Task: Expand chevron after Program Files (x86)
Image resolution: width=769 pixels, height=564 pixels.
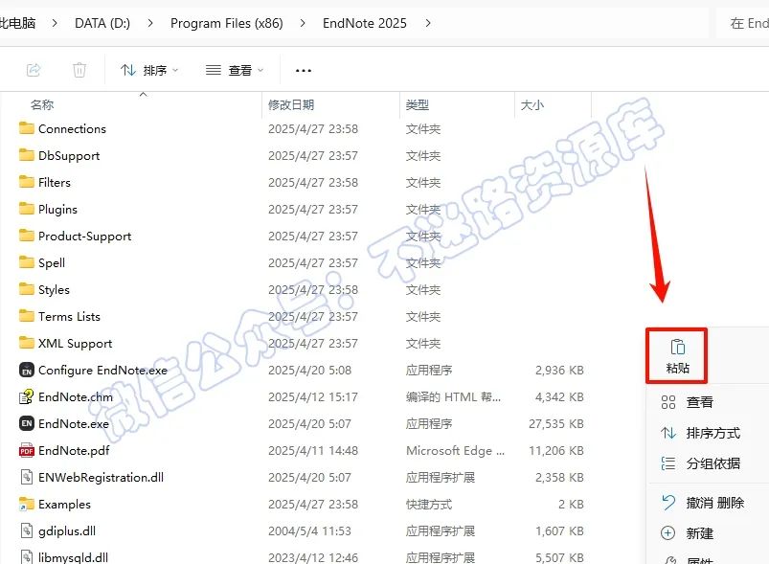Action: (x=303, y=23)
